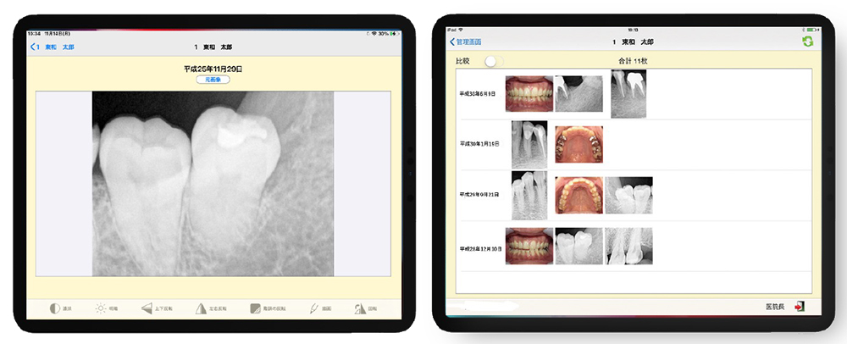Open the upper arch photo from 平成30年1月19日
Image resolution: width=847 pixels, height=344 pixels.
click(x=579, y=144)
